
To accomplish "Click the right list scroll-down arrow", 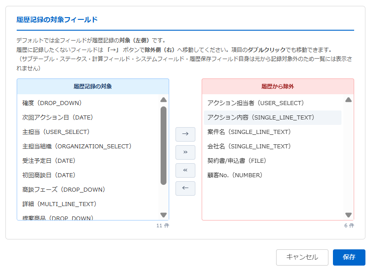I will [x=348, y=215].
